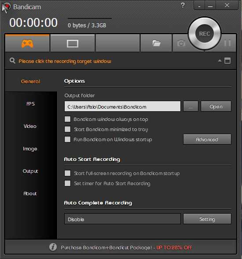242x259 pixels.
Task: Click the Open folder button
Action: (216, 106)
